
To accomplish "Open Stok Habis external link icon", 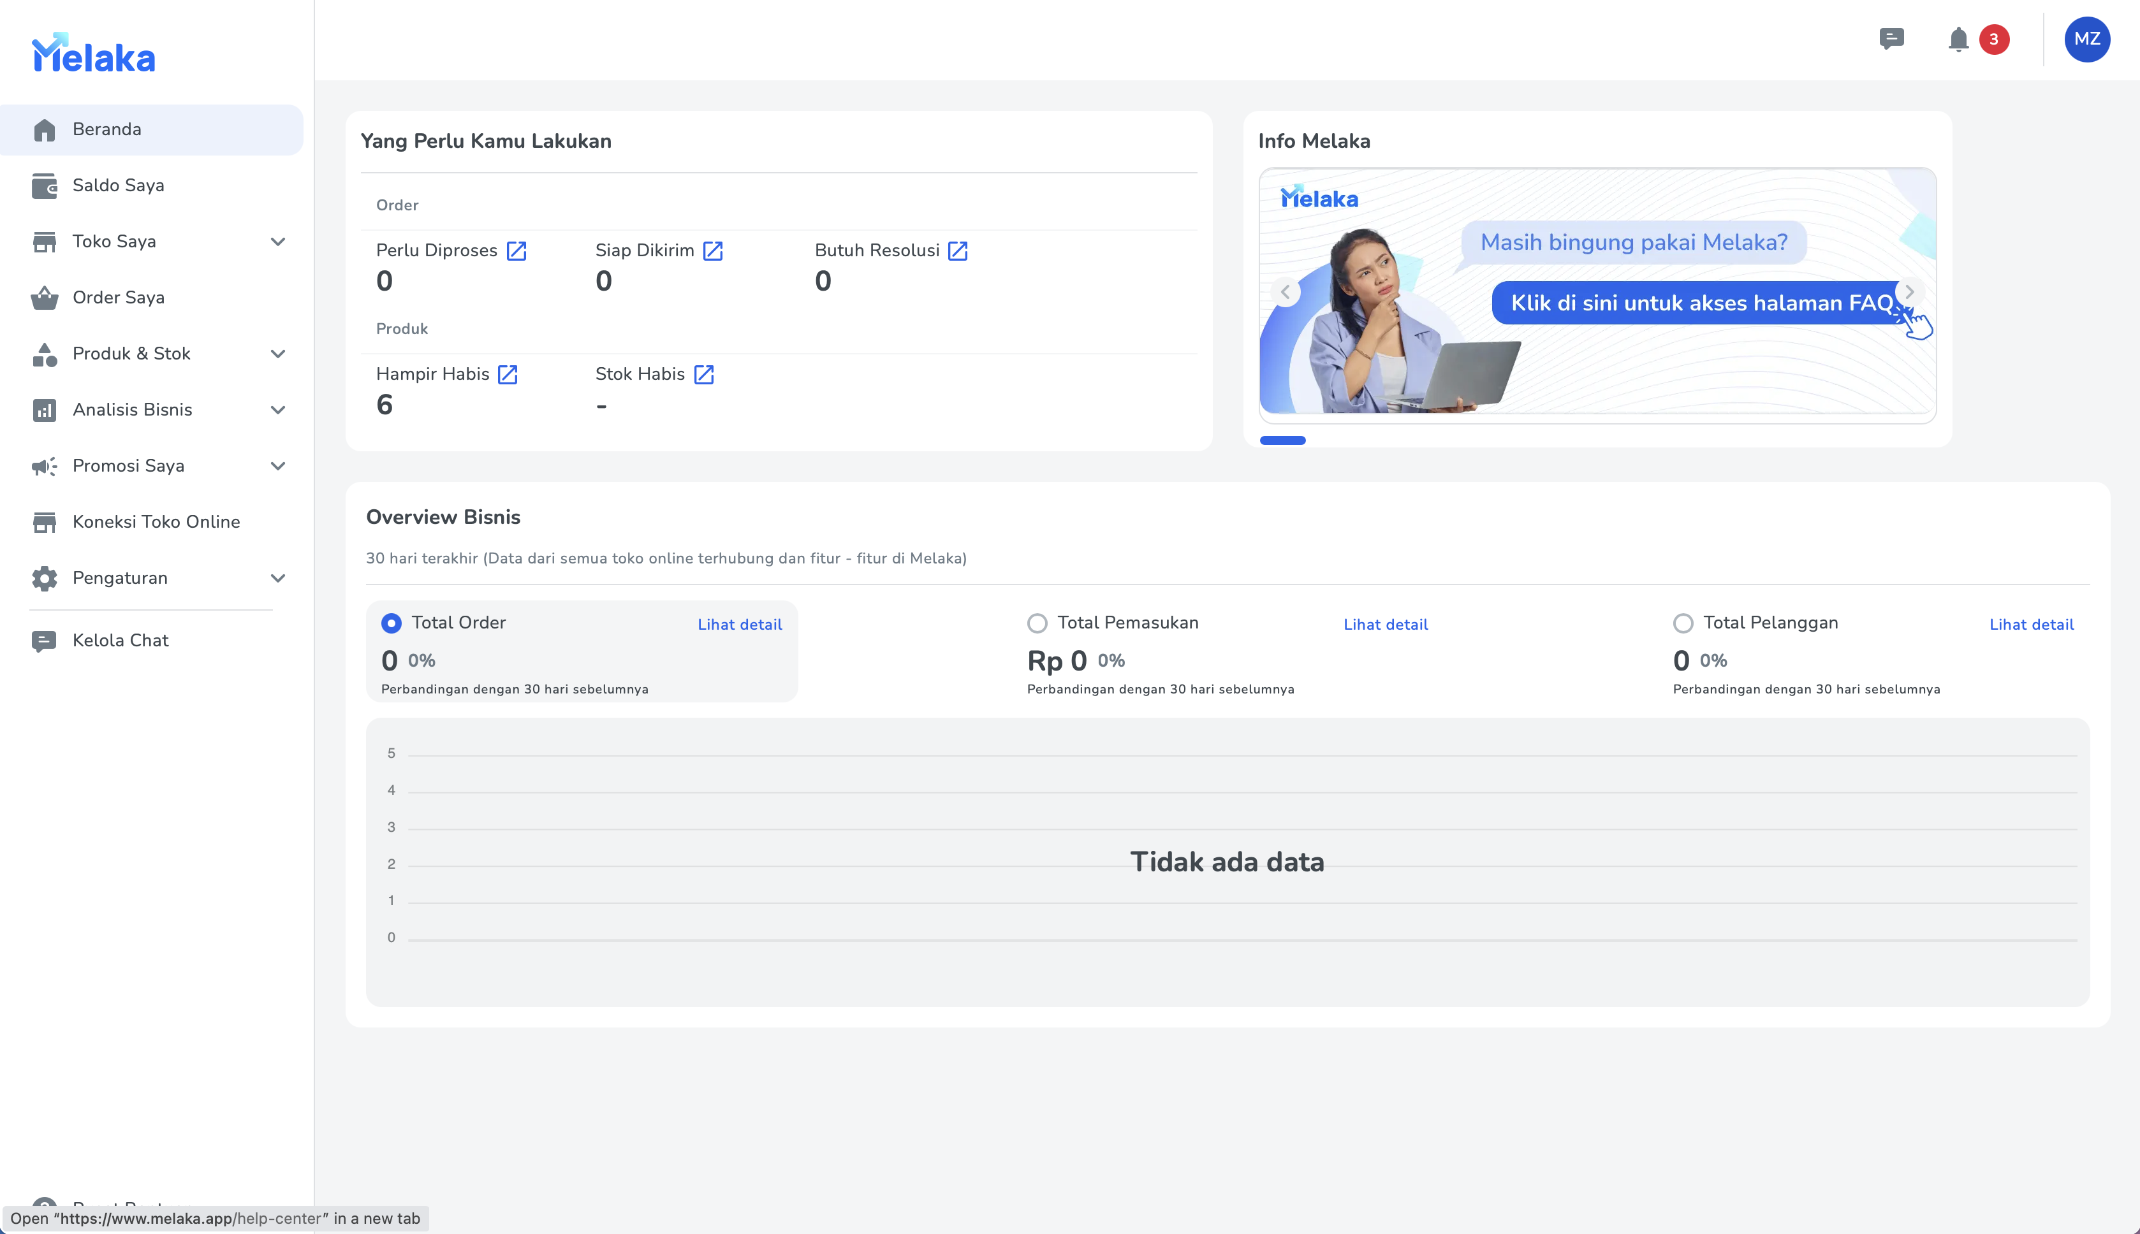I will point(704,375).
